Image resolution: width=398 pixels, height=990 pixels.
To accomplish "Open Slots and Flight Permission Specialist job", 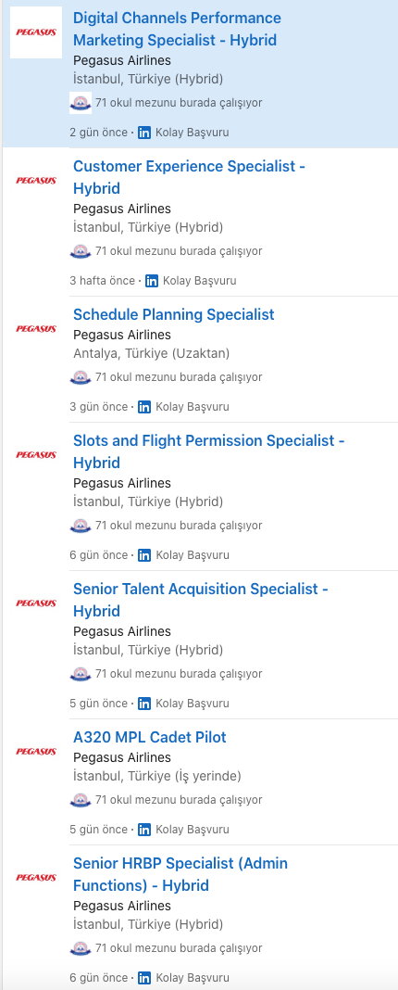I will pos(209,451).
